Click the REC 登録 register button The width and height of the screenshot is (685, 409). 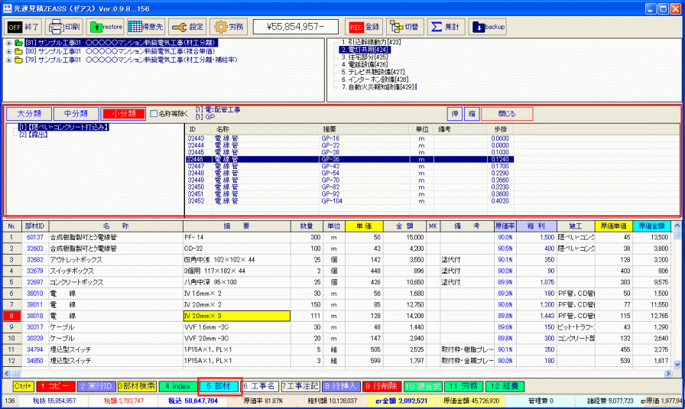365,27
